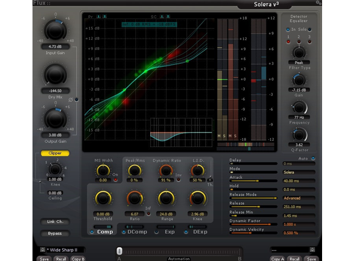Viewport: 354px width, 261px height.
Task: Click the Dynamic Ratio knob
Action: click(x=166, y=171)
